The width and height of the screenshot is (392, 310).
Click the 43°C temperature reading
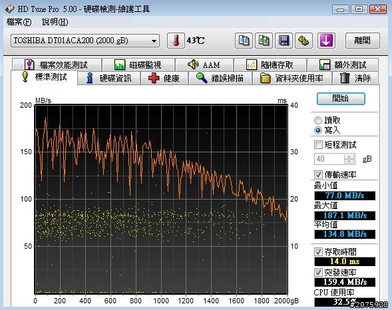196,41
